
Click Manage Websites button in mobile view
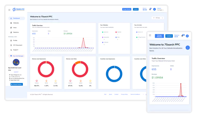tap(159, 36)
